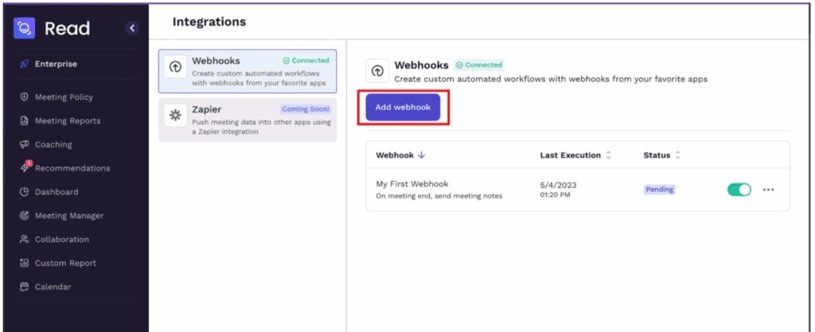Open Enterprise section with rocket icon

25,64
